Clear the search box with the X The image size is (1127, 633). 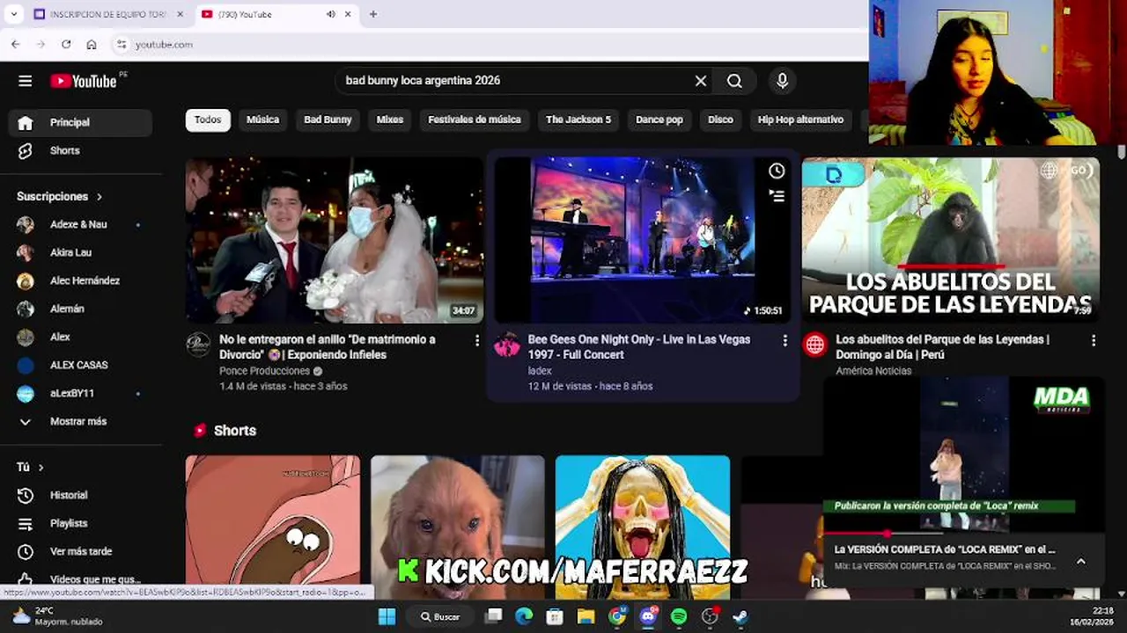click(701, 81)
